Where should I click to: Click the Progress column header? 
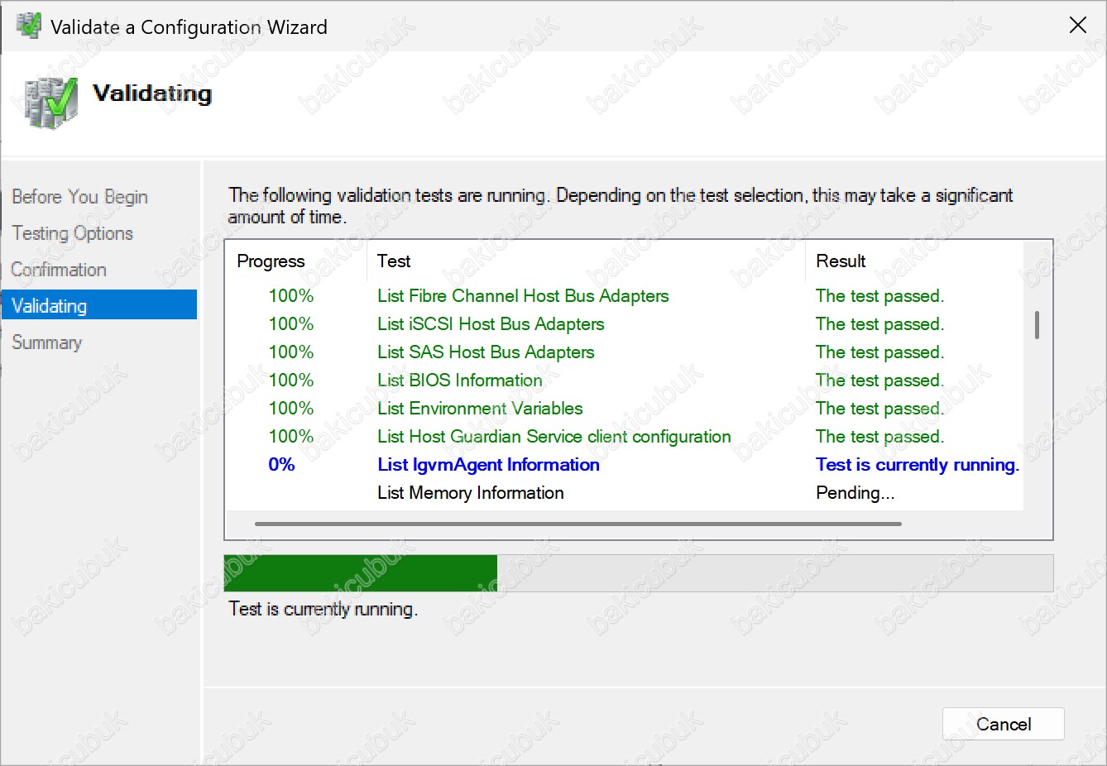tap(271, 261)
